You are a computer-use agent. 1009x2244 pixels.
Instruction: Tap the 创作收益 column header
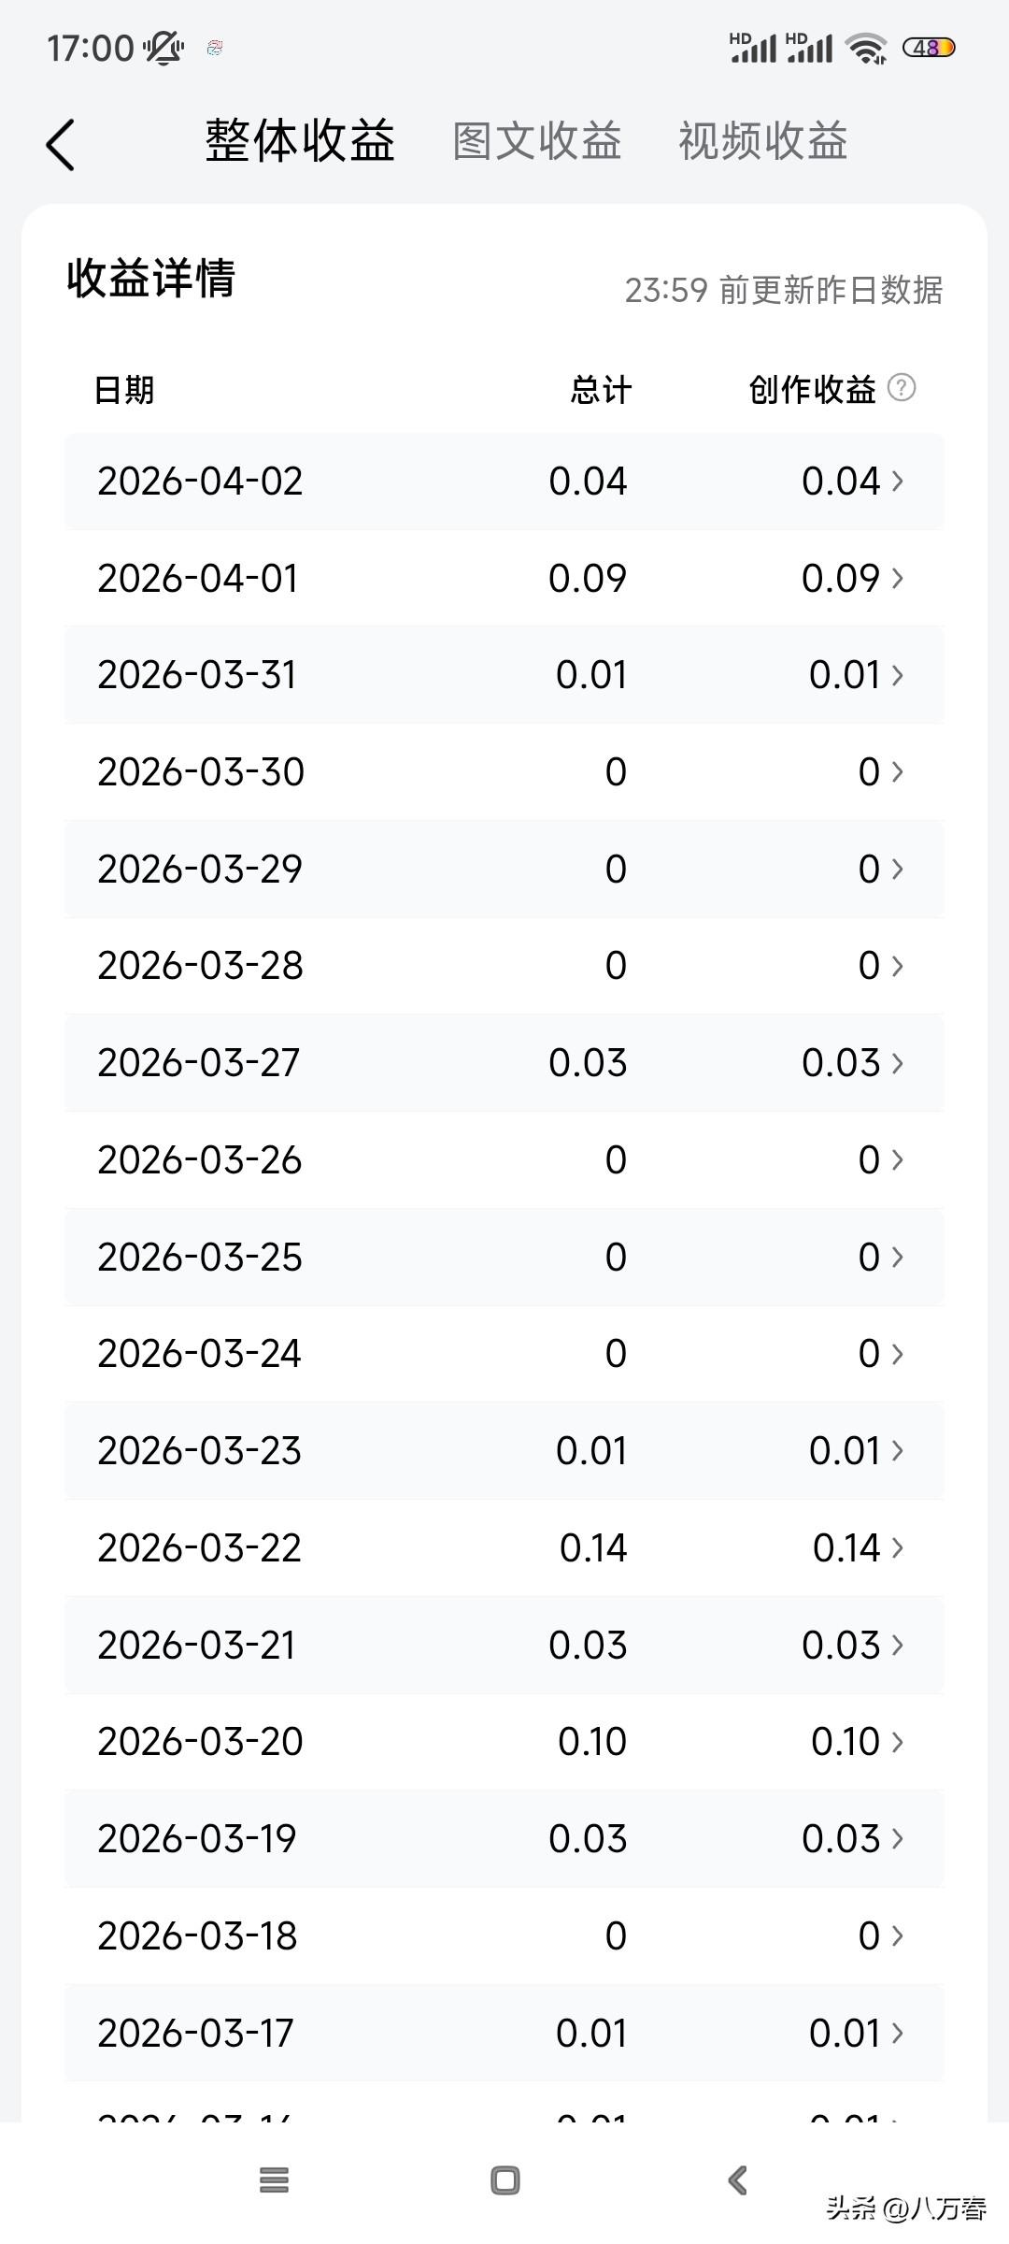click(x=812, y=389)
